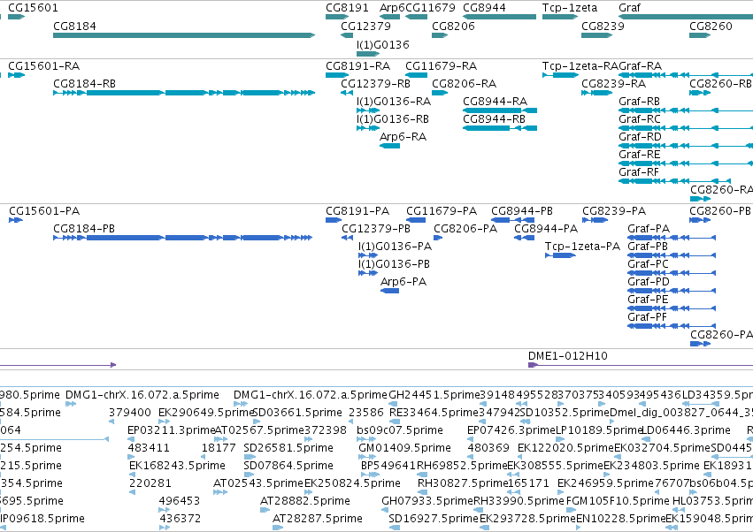Viewport: 753px width, 532px height.
Task: Open the CG8260-RA transcript
Action: tap(700, 199)
